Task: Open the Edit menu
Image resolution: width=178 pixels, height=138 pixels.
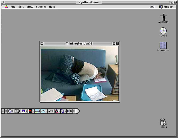Action: (21, 7)
